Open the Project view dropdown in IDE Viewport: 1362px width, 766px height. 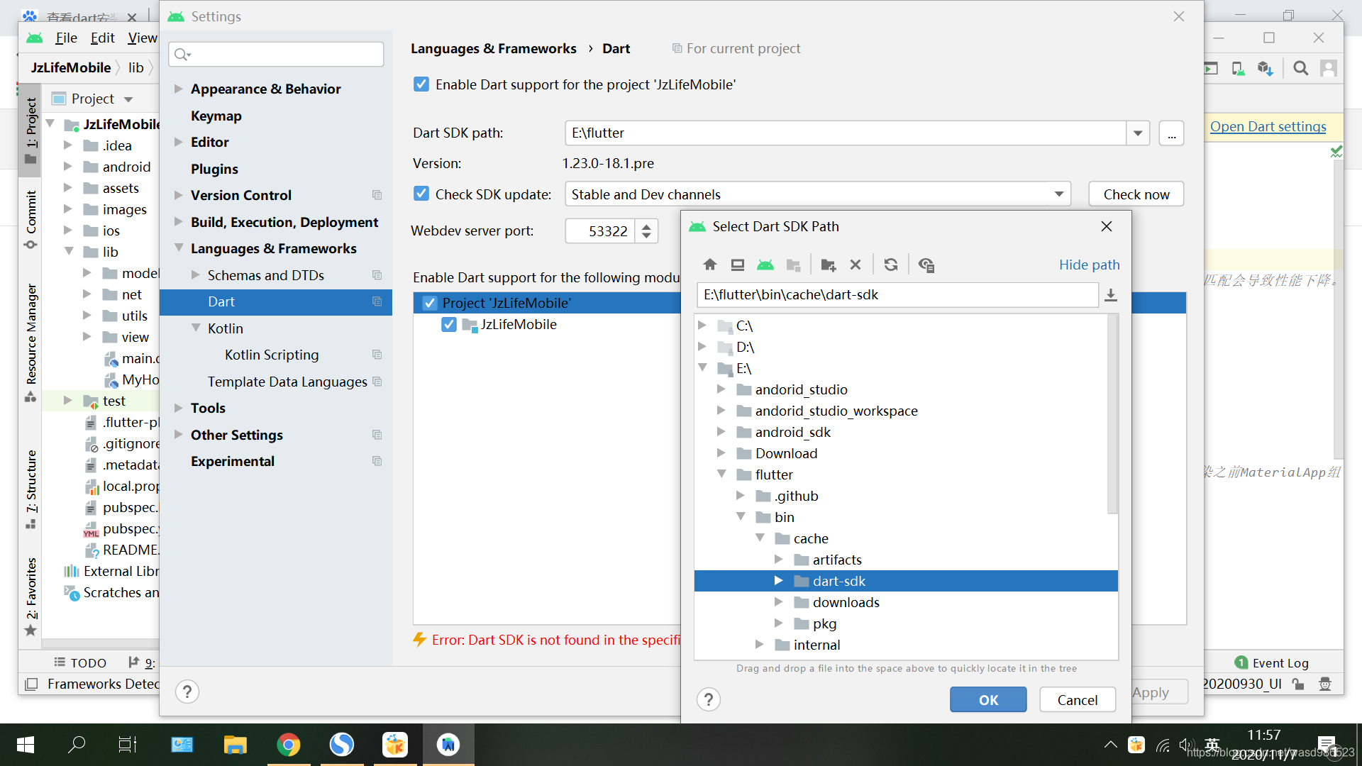click(128, 99)
